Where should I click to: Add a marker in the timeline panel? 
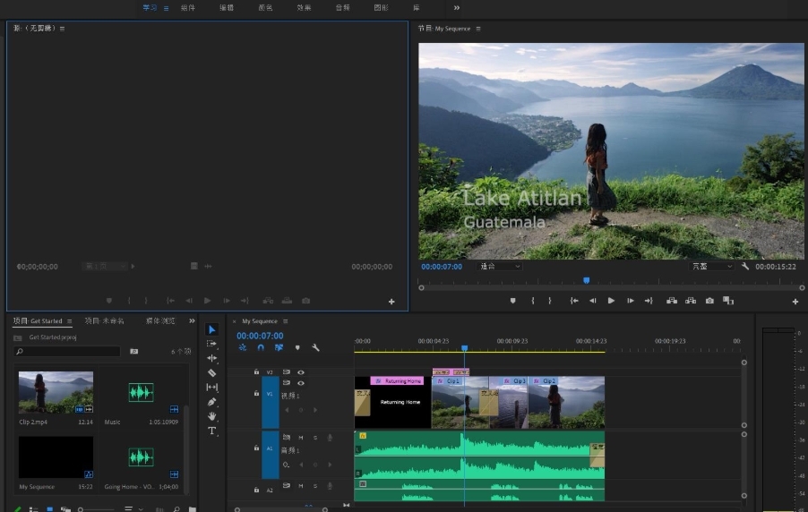click(x=297, y=347)
